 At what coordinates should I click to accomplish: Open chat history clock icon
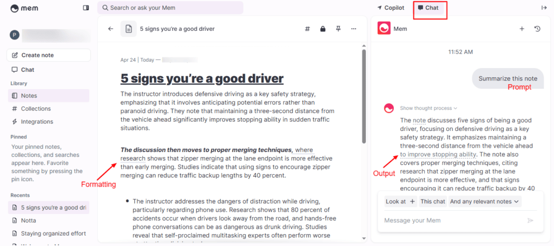(537, 29)
